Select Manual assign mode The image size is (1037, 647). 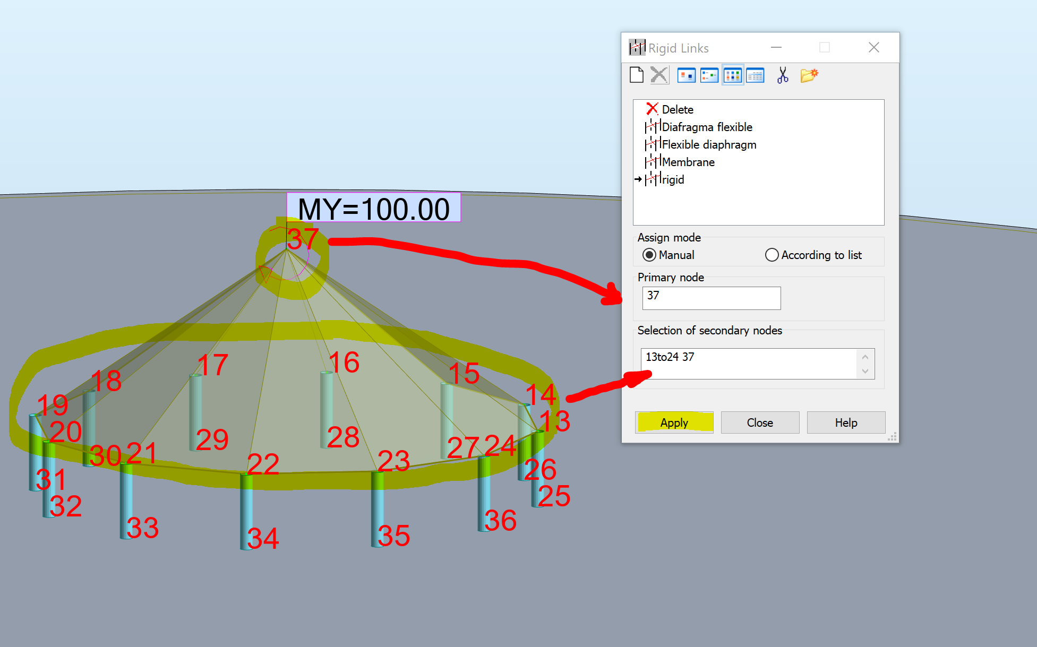[649, 255]
